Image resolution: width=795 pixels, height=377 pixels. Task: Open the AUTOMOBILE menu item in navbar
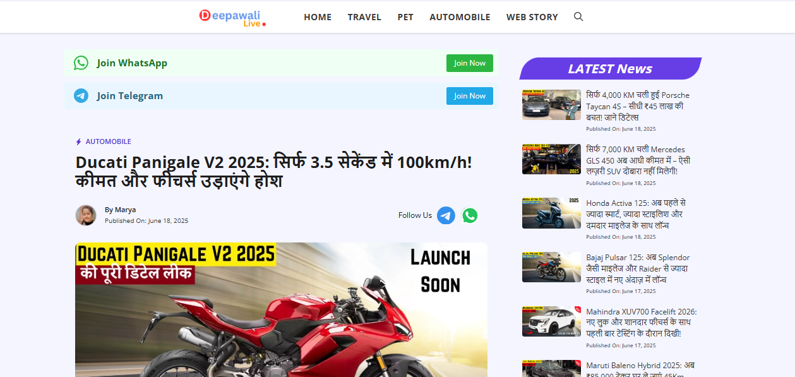[x=460, y=17]
